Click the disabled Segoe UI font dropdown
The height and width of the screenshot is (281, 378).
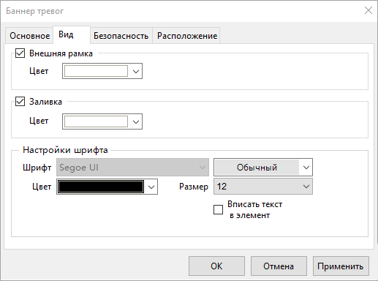click(x=132, y=168)
